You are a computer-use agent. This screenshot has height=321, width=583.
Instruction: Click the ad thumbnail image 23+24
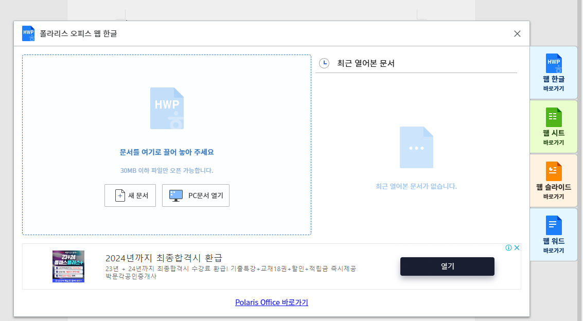pos(68,266)
